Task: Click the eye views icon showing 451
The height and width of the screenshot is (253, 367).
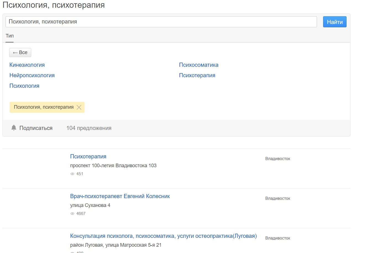Action: pos(72,174)
